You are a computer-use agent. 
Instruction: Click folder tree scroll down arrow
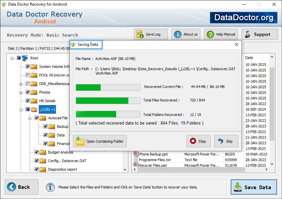point(125,169)
